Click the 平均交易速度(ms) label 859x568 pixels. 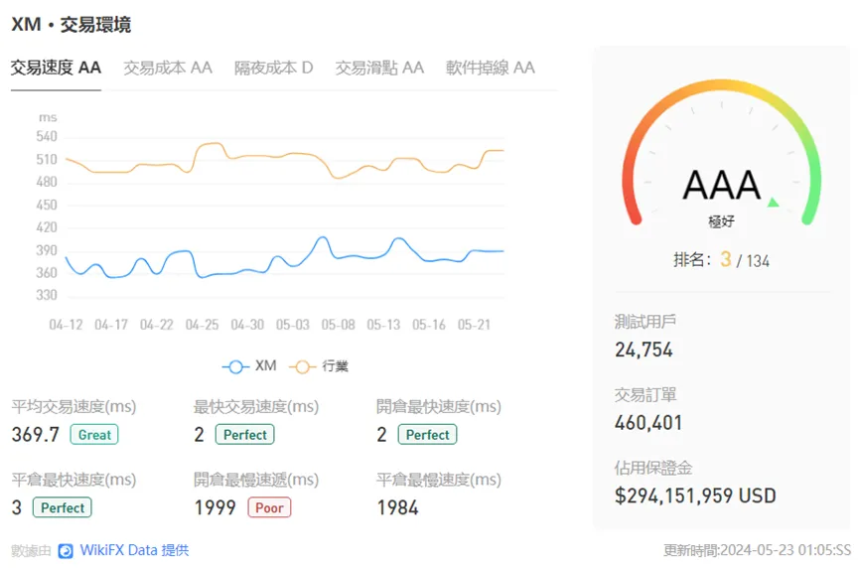73,406
